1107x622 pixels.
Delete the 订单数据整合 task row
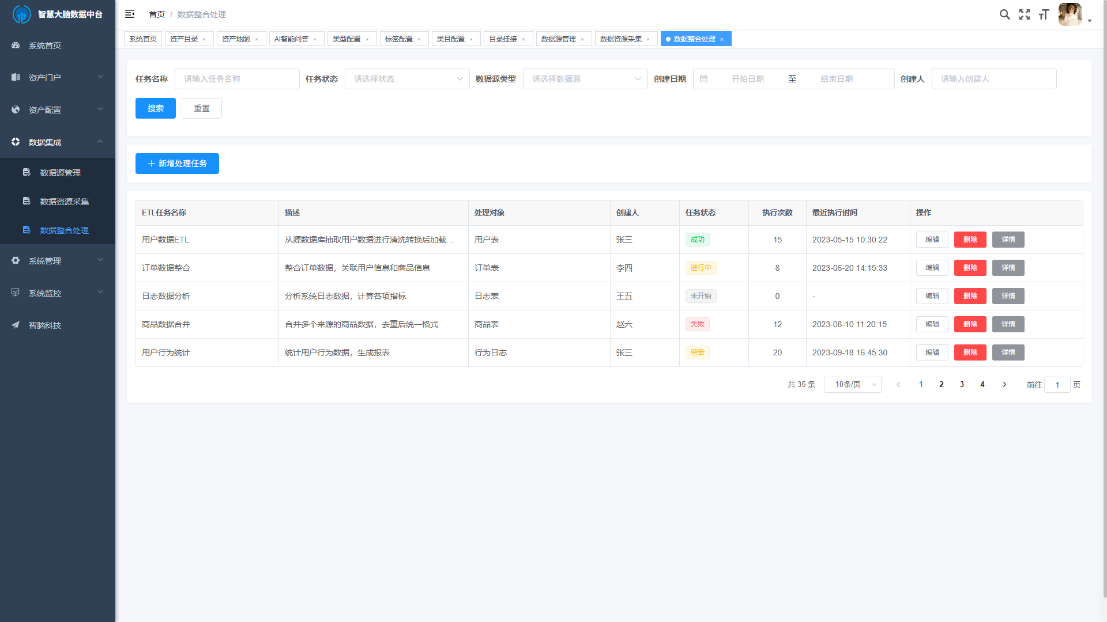(970, 268)
